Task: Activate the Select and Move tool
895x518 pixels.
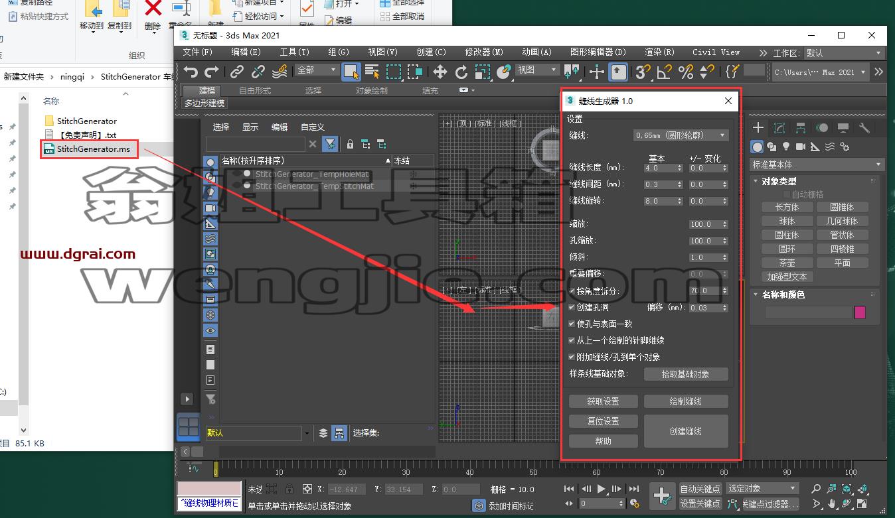Action: click(x=440, y=72)
